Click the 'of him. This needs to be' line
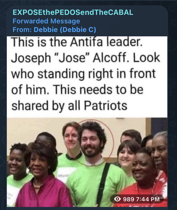The image size is (177, 210). (x=77, y=90)
